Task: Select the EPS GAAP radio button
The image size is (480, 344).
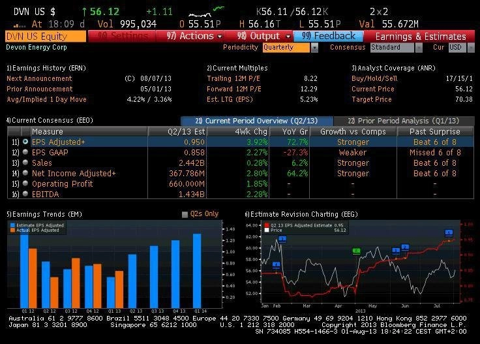Action: click(25, 152)
